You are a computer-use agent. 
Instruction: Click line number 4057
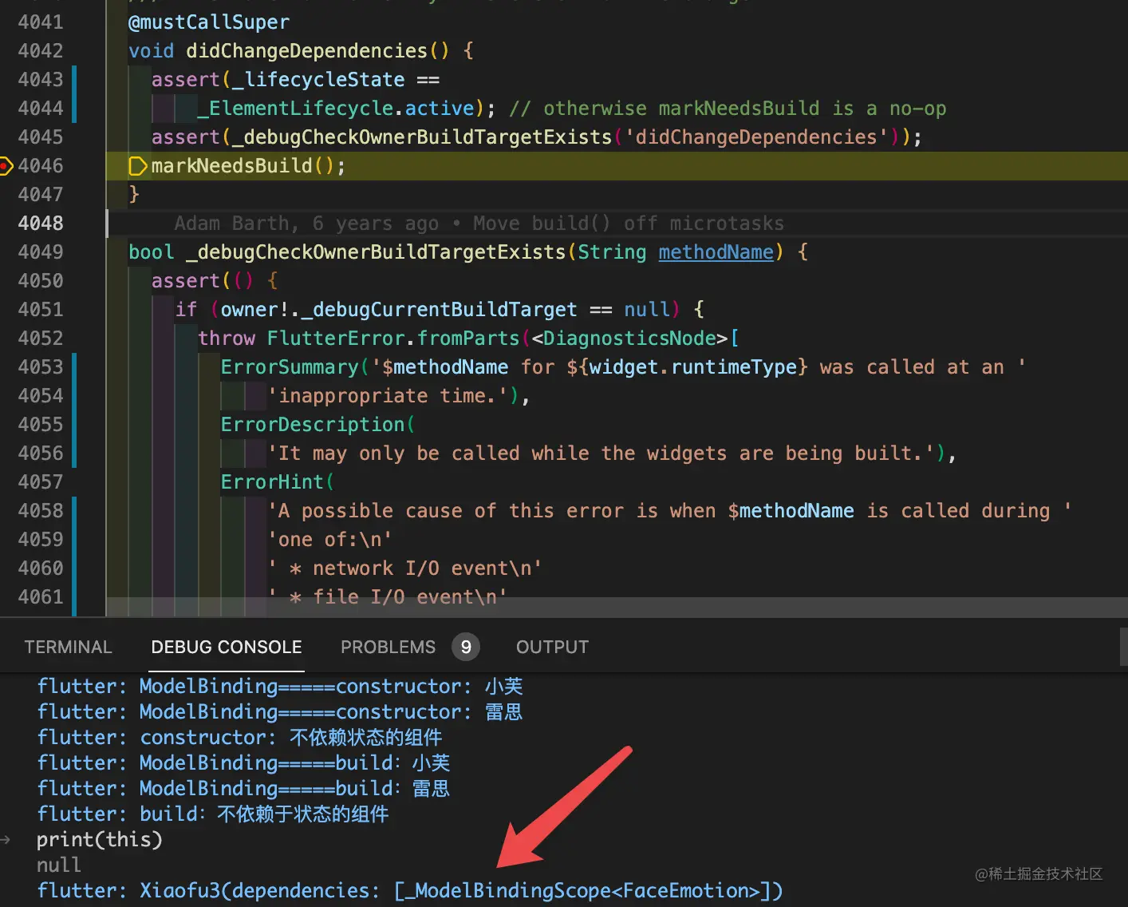click(x=41, y=482)
